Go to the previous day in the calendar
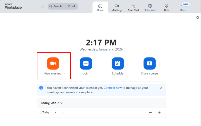The width and height of the screenshot is (201, 126). point(56,112)
